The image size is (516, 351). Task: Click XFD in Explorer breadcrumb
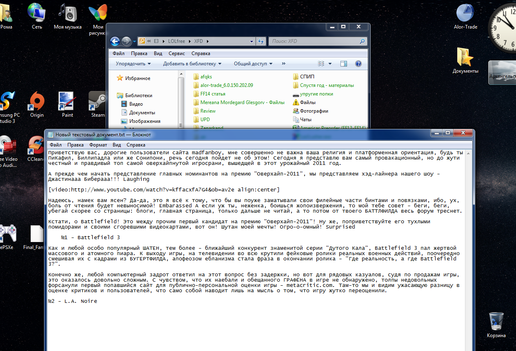(198, 41)
